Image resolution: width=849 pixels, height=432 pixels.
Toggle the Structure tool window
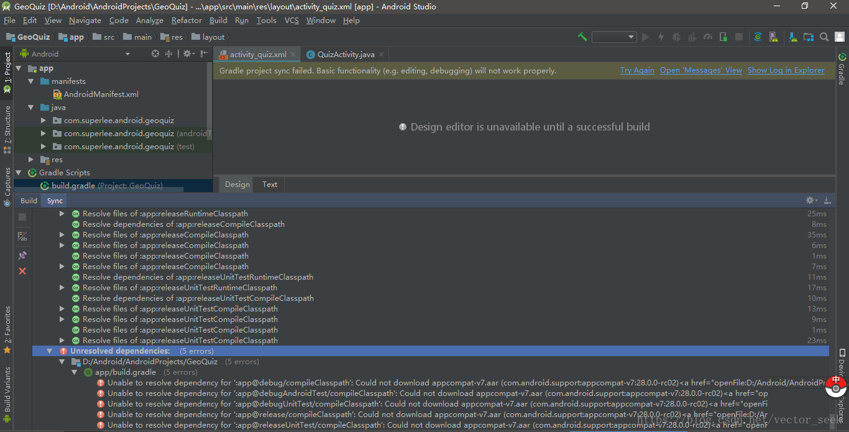tap(7, 129)
